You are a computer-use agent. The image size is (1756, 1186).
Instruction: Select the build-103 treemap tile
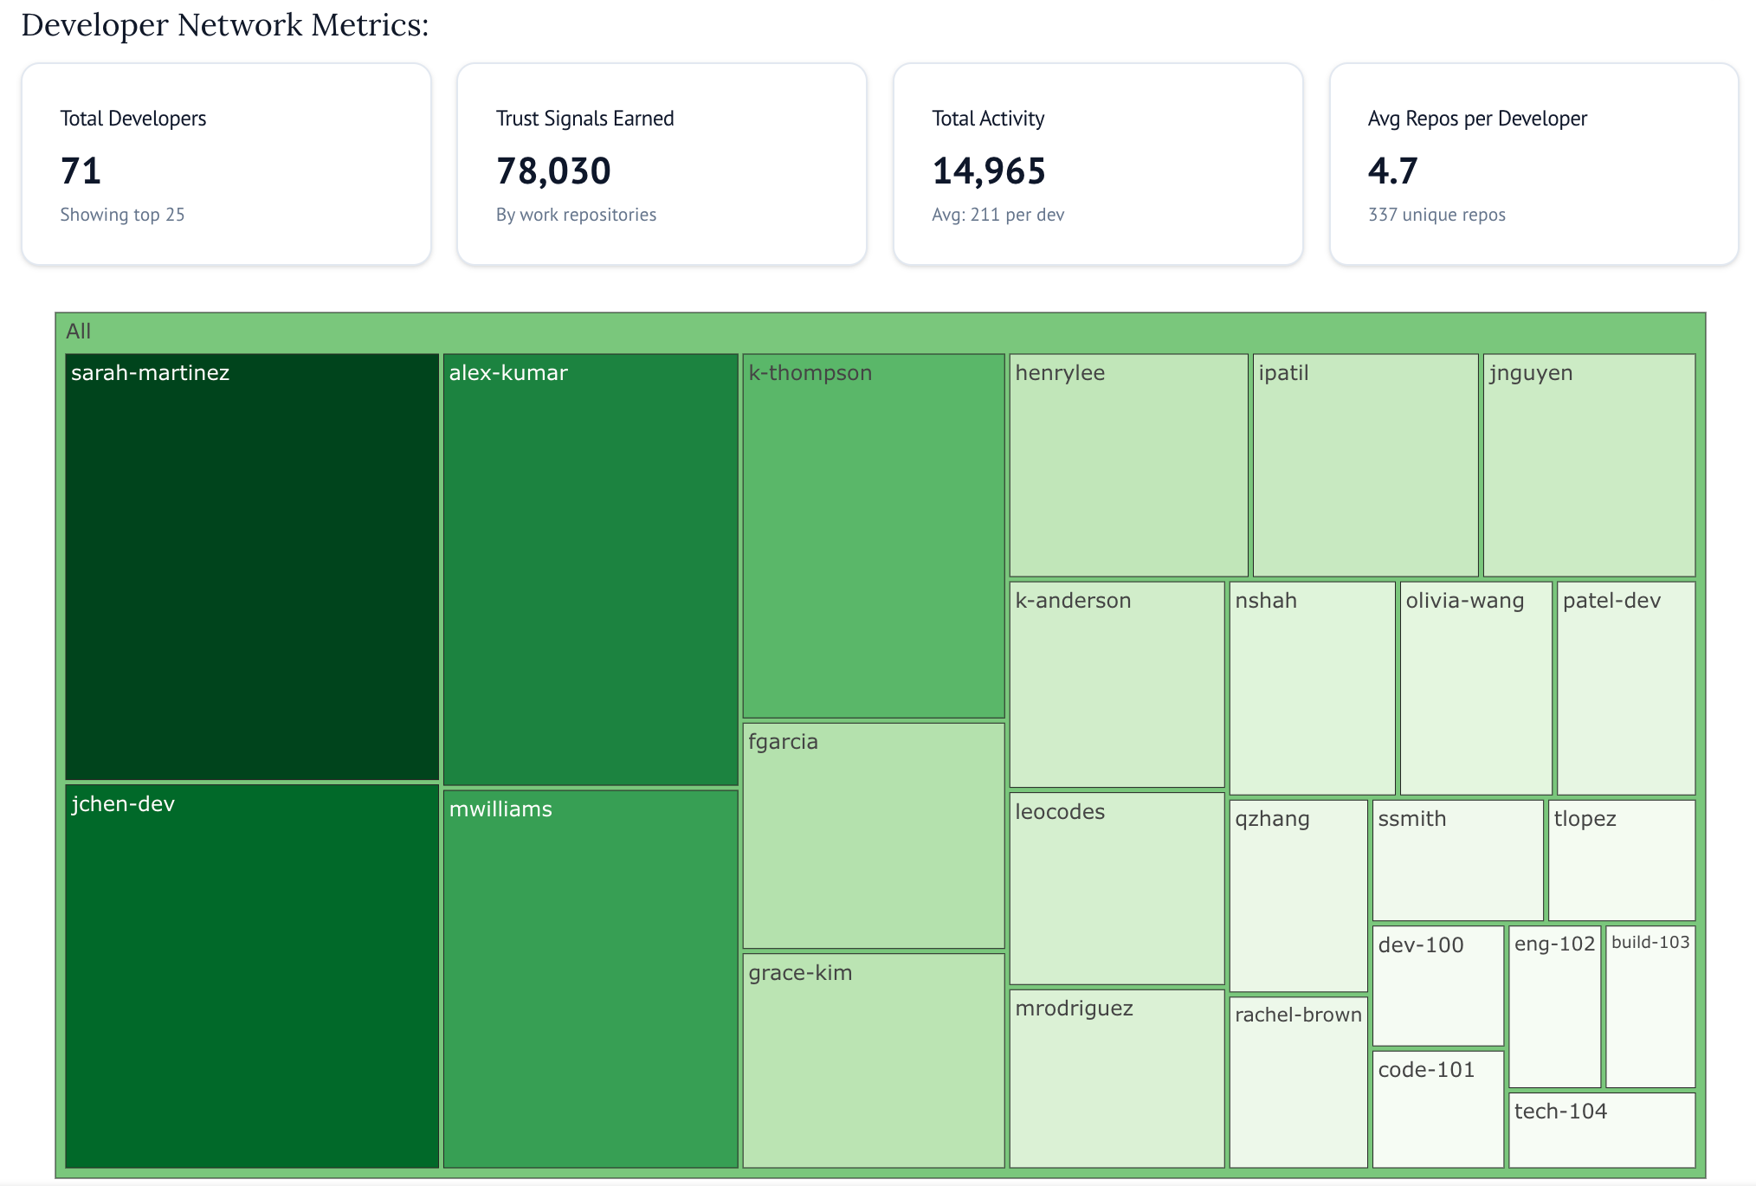point(1649,1007)
